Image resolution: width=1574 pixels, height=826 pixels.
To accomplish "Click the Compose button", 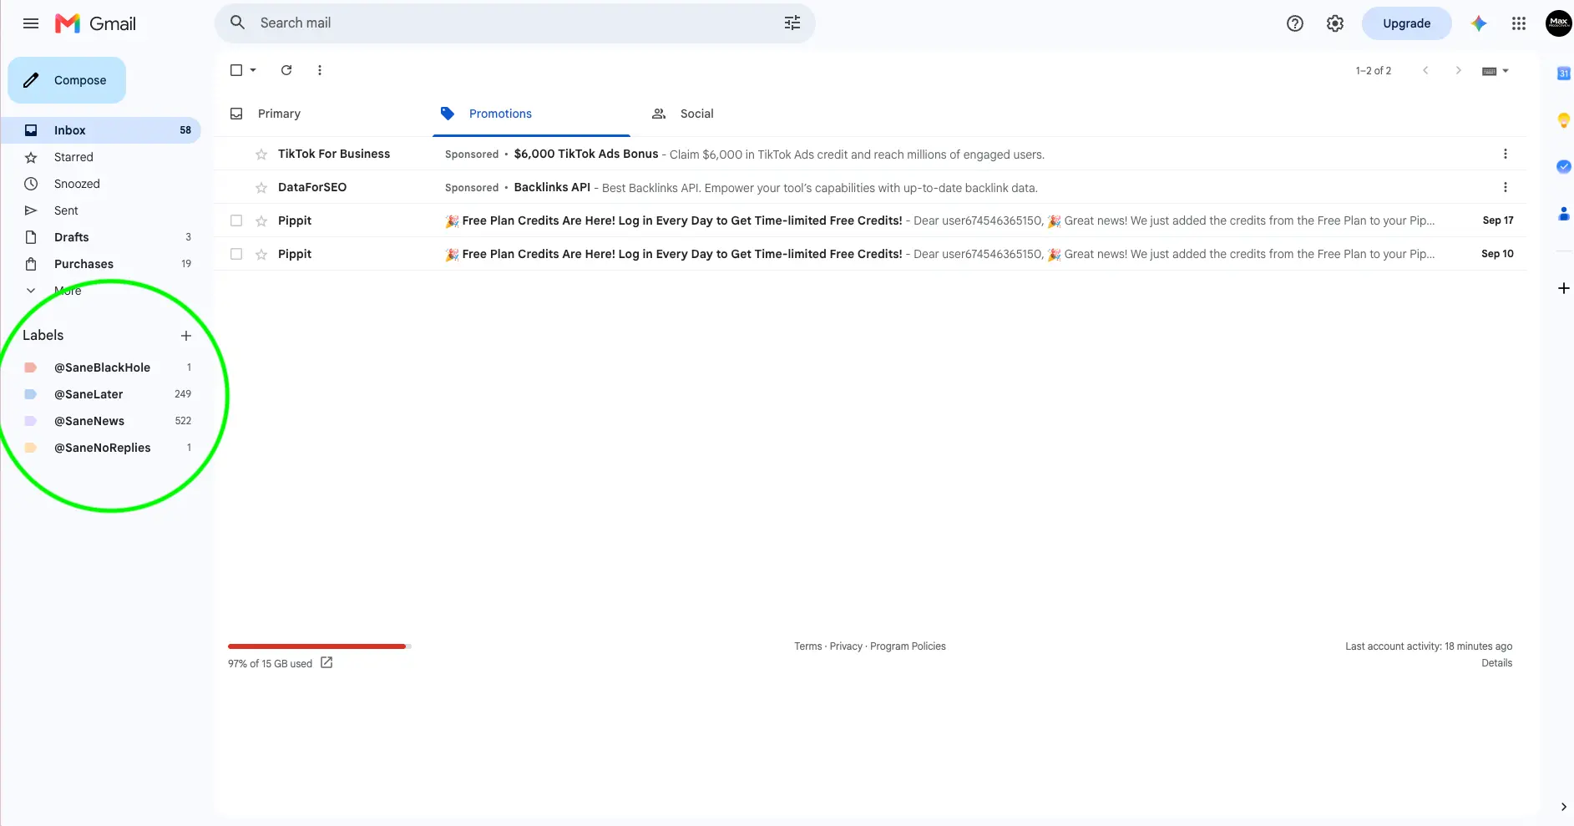I will pos(67,80).
